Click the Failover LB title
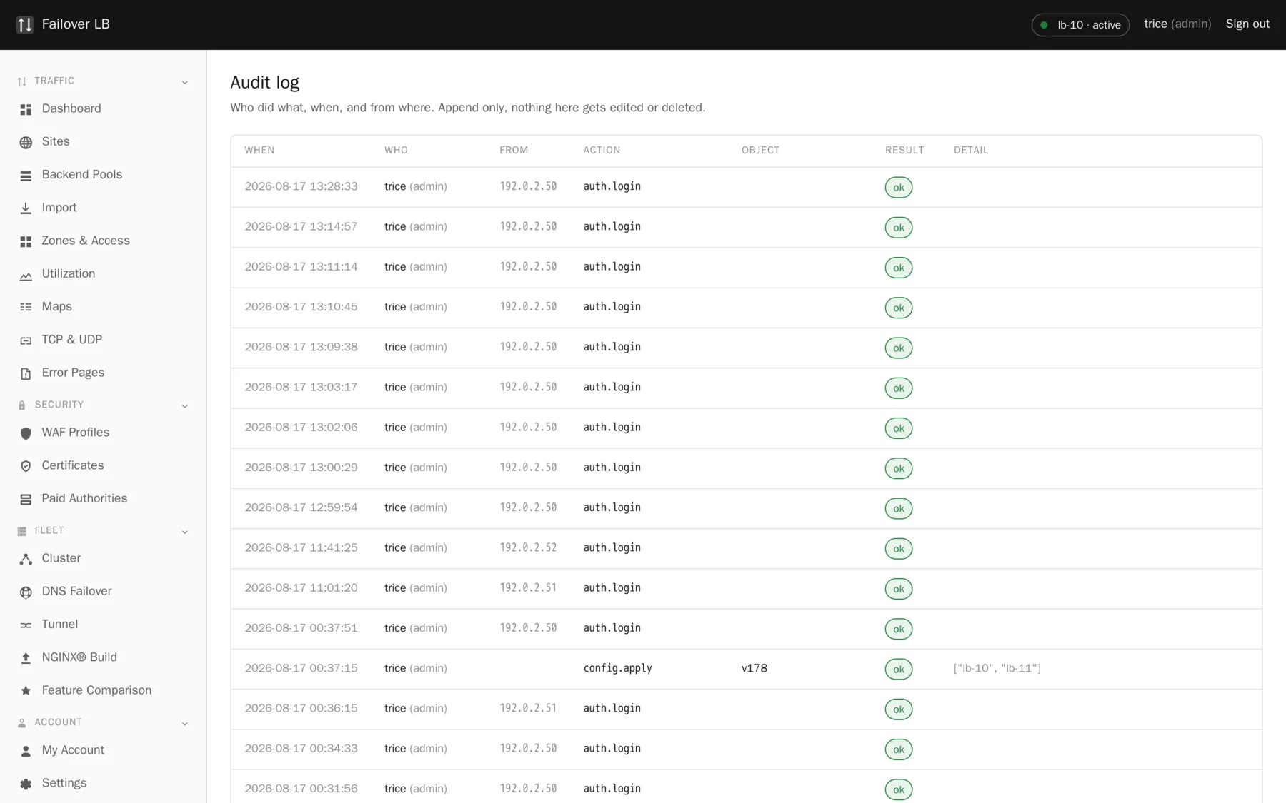The height and width of the screenshot is (803, 1286). 76,24
